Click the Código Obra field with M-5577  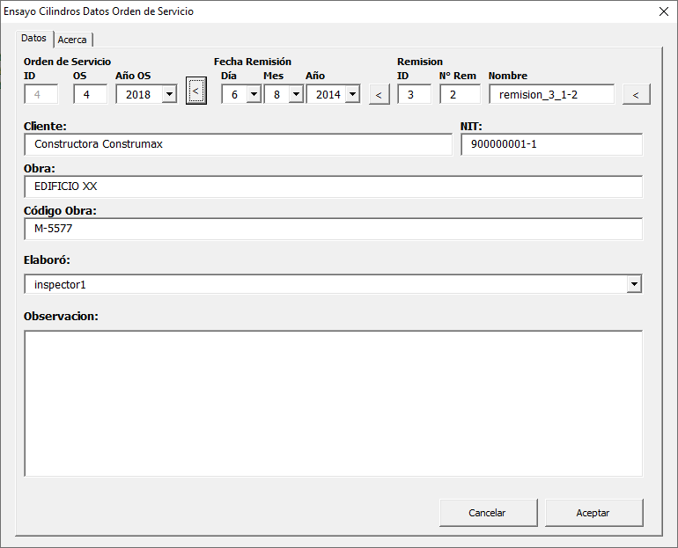pyautogui.click(x=333, y=229)
